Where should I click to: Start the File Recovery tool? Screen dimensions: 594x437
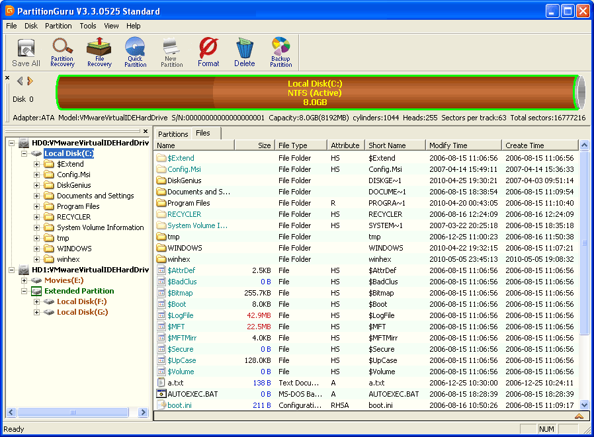99,53
